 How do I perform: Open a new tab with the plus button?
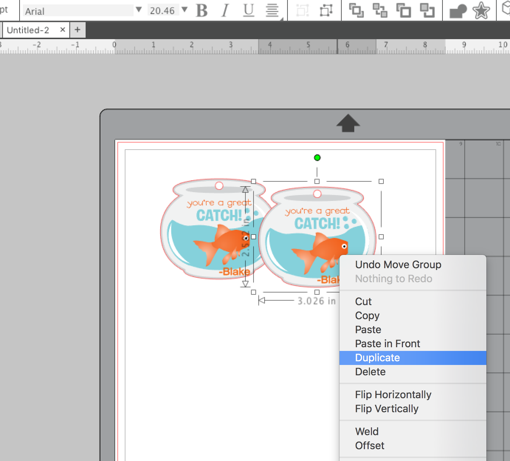click(x=77, y=30)
